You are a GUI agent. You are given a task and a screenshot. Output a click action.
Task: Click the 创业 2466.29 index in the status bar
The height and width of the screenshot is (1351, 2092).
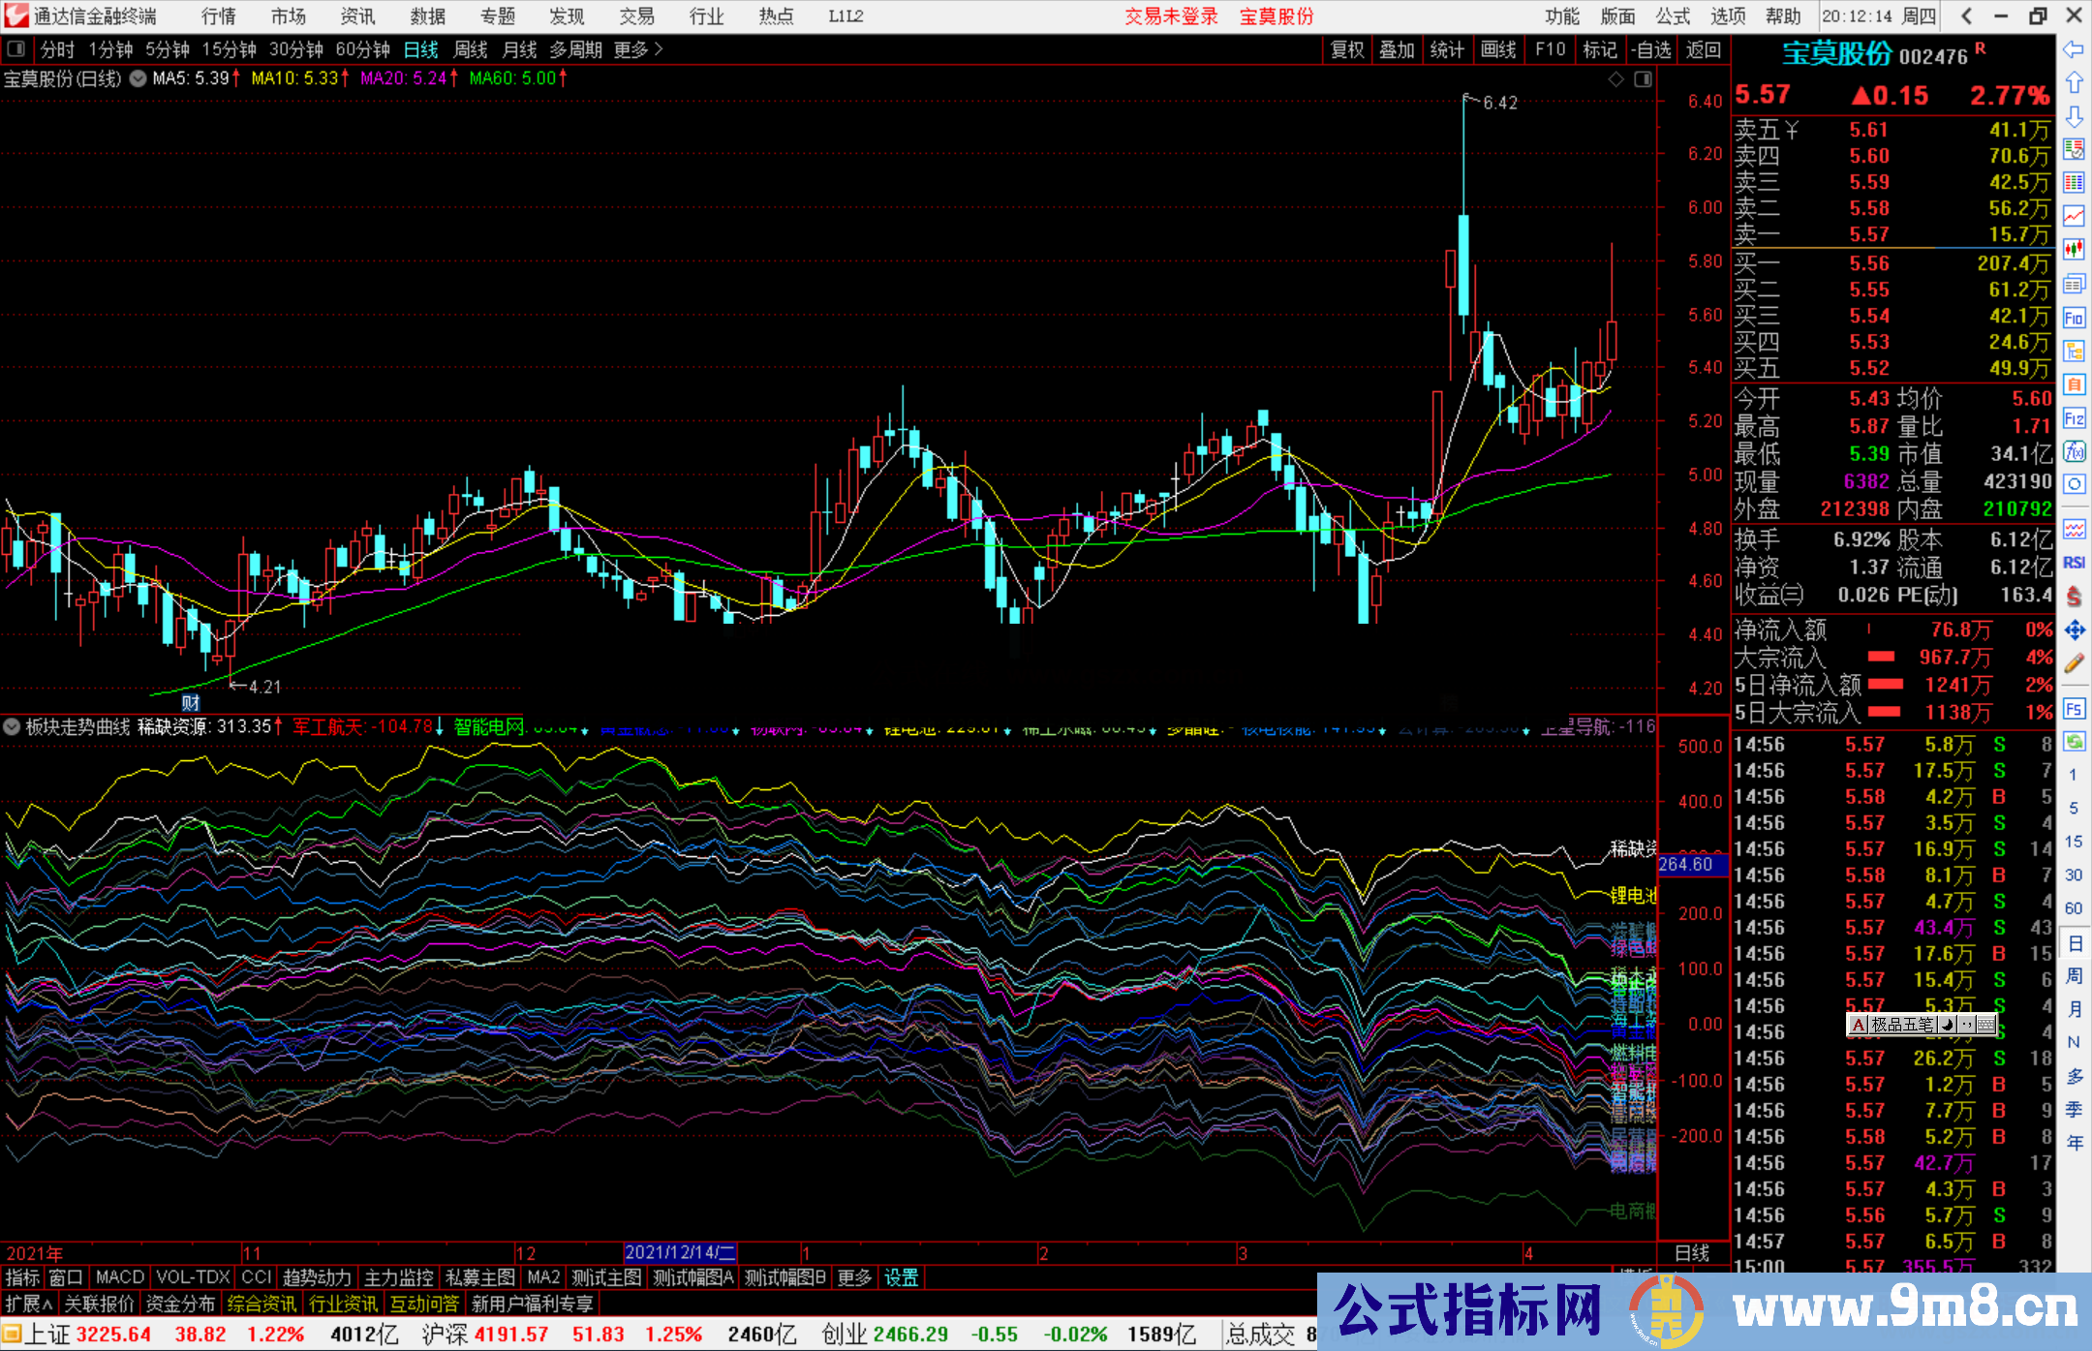click(885, 1334)
